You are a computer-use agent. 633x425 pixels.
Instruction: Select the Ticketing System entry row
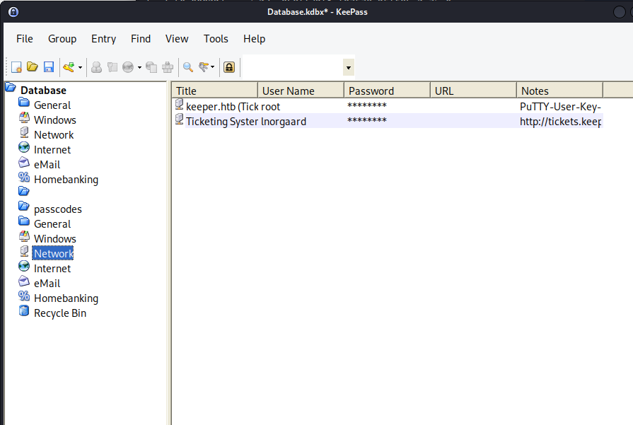tap(388, 122)
